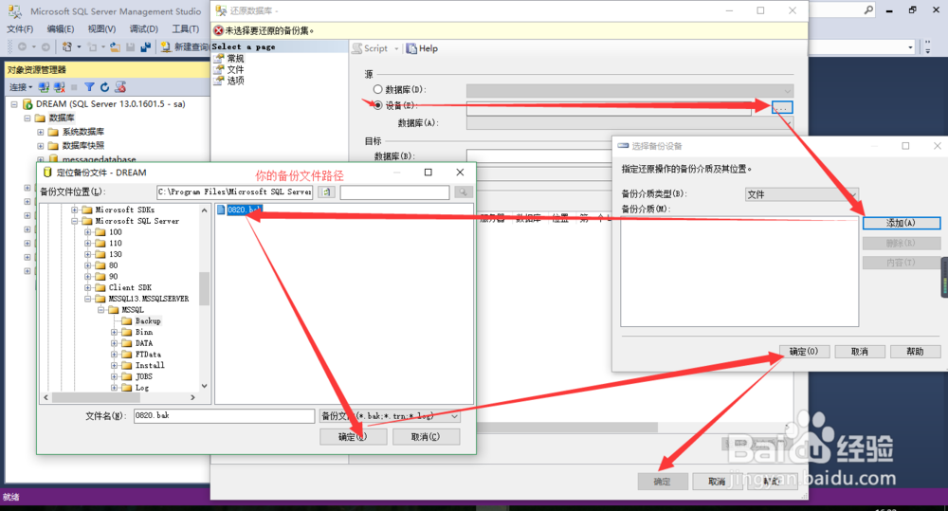This screenshot has width=948, height=511.
Task: Collapse the Microsoft SQL Server folder
Action: point(74,221)
